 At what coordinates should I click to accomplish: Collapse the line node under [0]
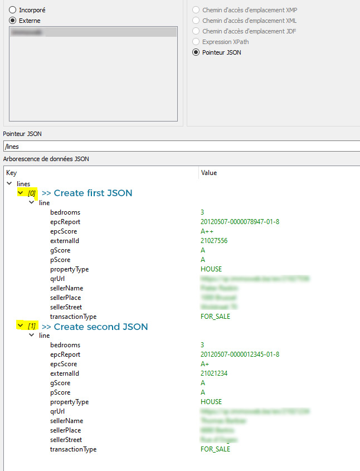coord(32,203)
